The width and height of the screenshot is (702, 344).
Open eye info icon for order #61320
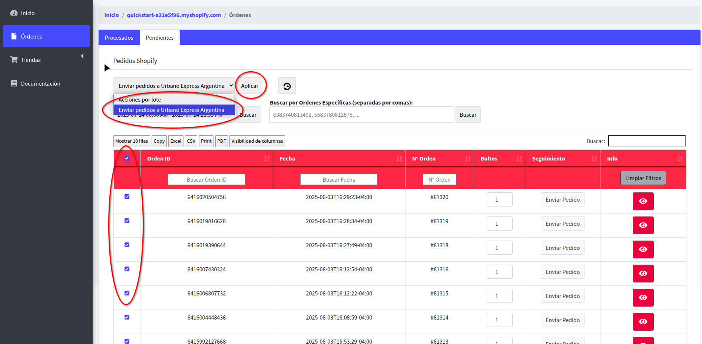coord(643,201)
